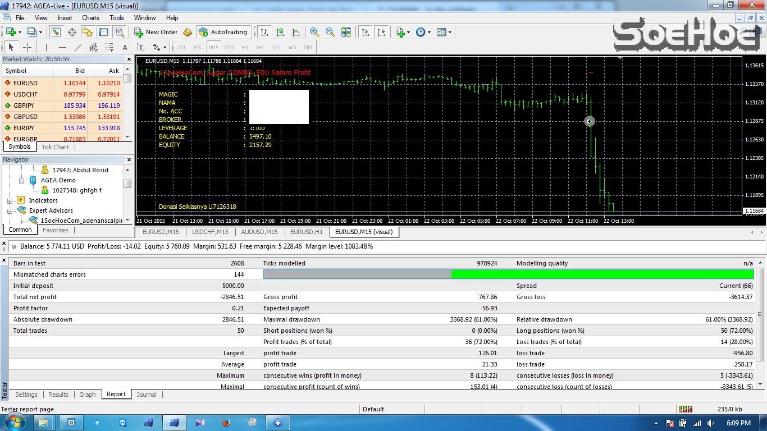The height and width of the screenshot is (431, 767).
Task: Expand the Indicators tree node
Action: [x=10, y=201]
